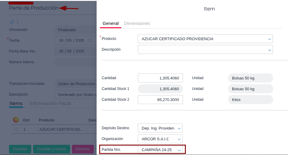Click the Guardar button
Viewport: 288px width, 155px height.
point(20,149)
